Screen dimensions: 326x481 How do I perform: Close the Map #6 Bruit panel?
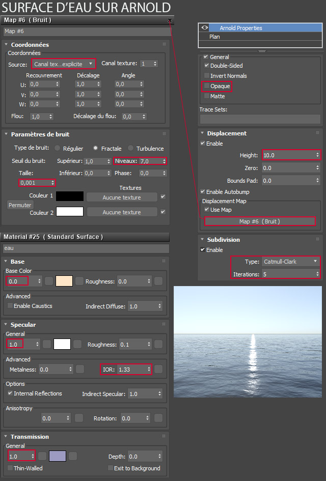tap(170, 20)
